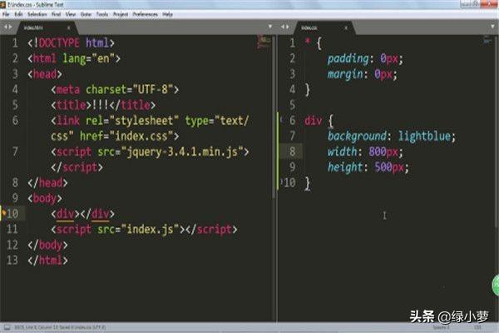
Task: Click right pane previous-tab arrow
Action: coord(283,27)
